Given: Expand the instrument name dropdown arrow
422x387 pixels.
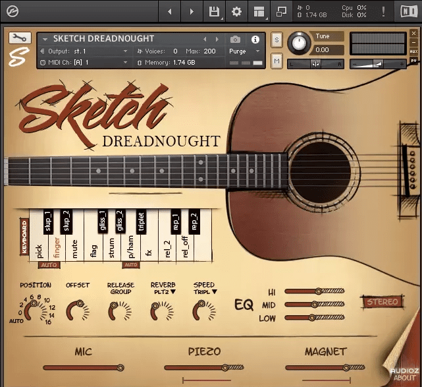Looking at the screenshot, I should 45,40.
